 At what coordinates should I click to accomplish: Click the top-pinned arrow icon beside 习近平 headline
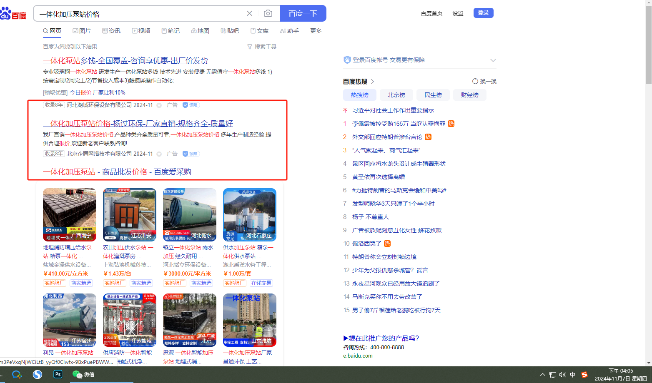(345, 110)
